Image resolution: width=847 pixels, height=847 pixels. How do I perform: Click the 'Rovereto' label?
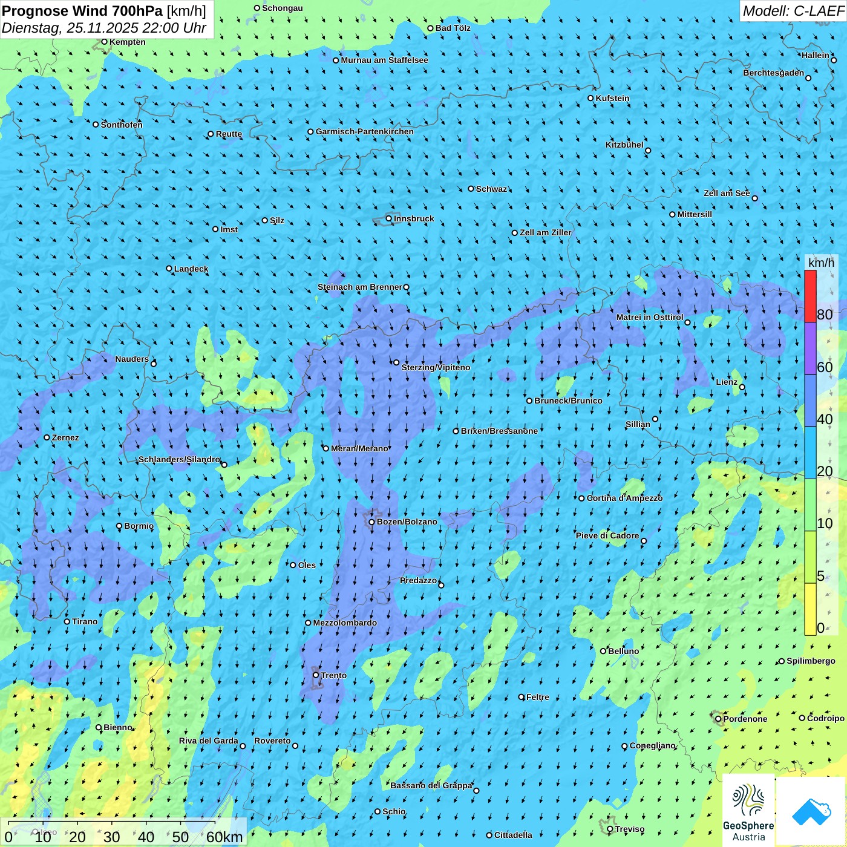click(x=273, y=741)
